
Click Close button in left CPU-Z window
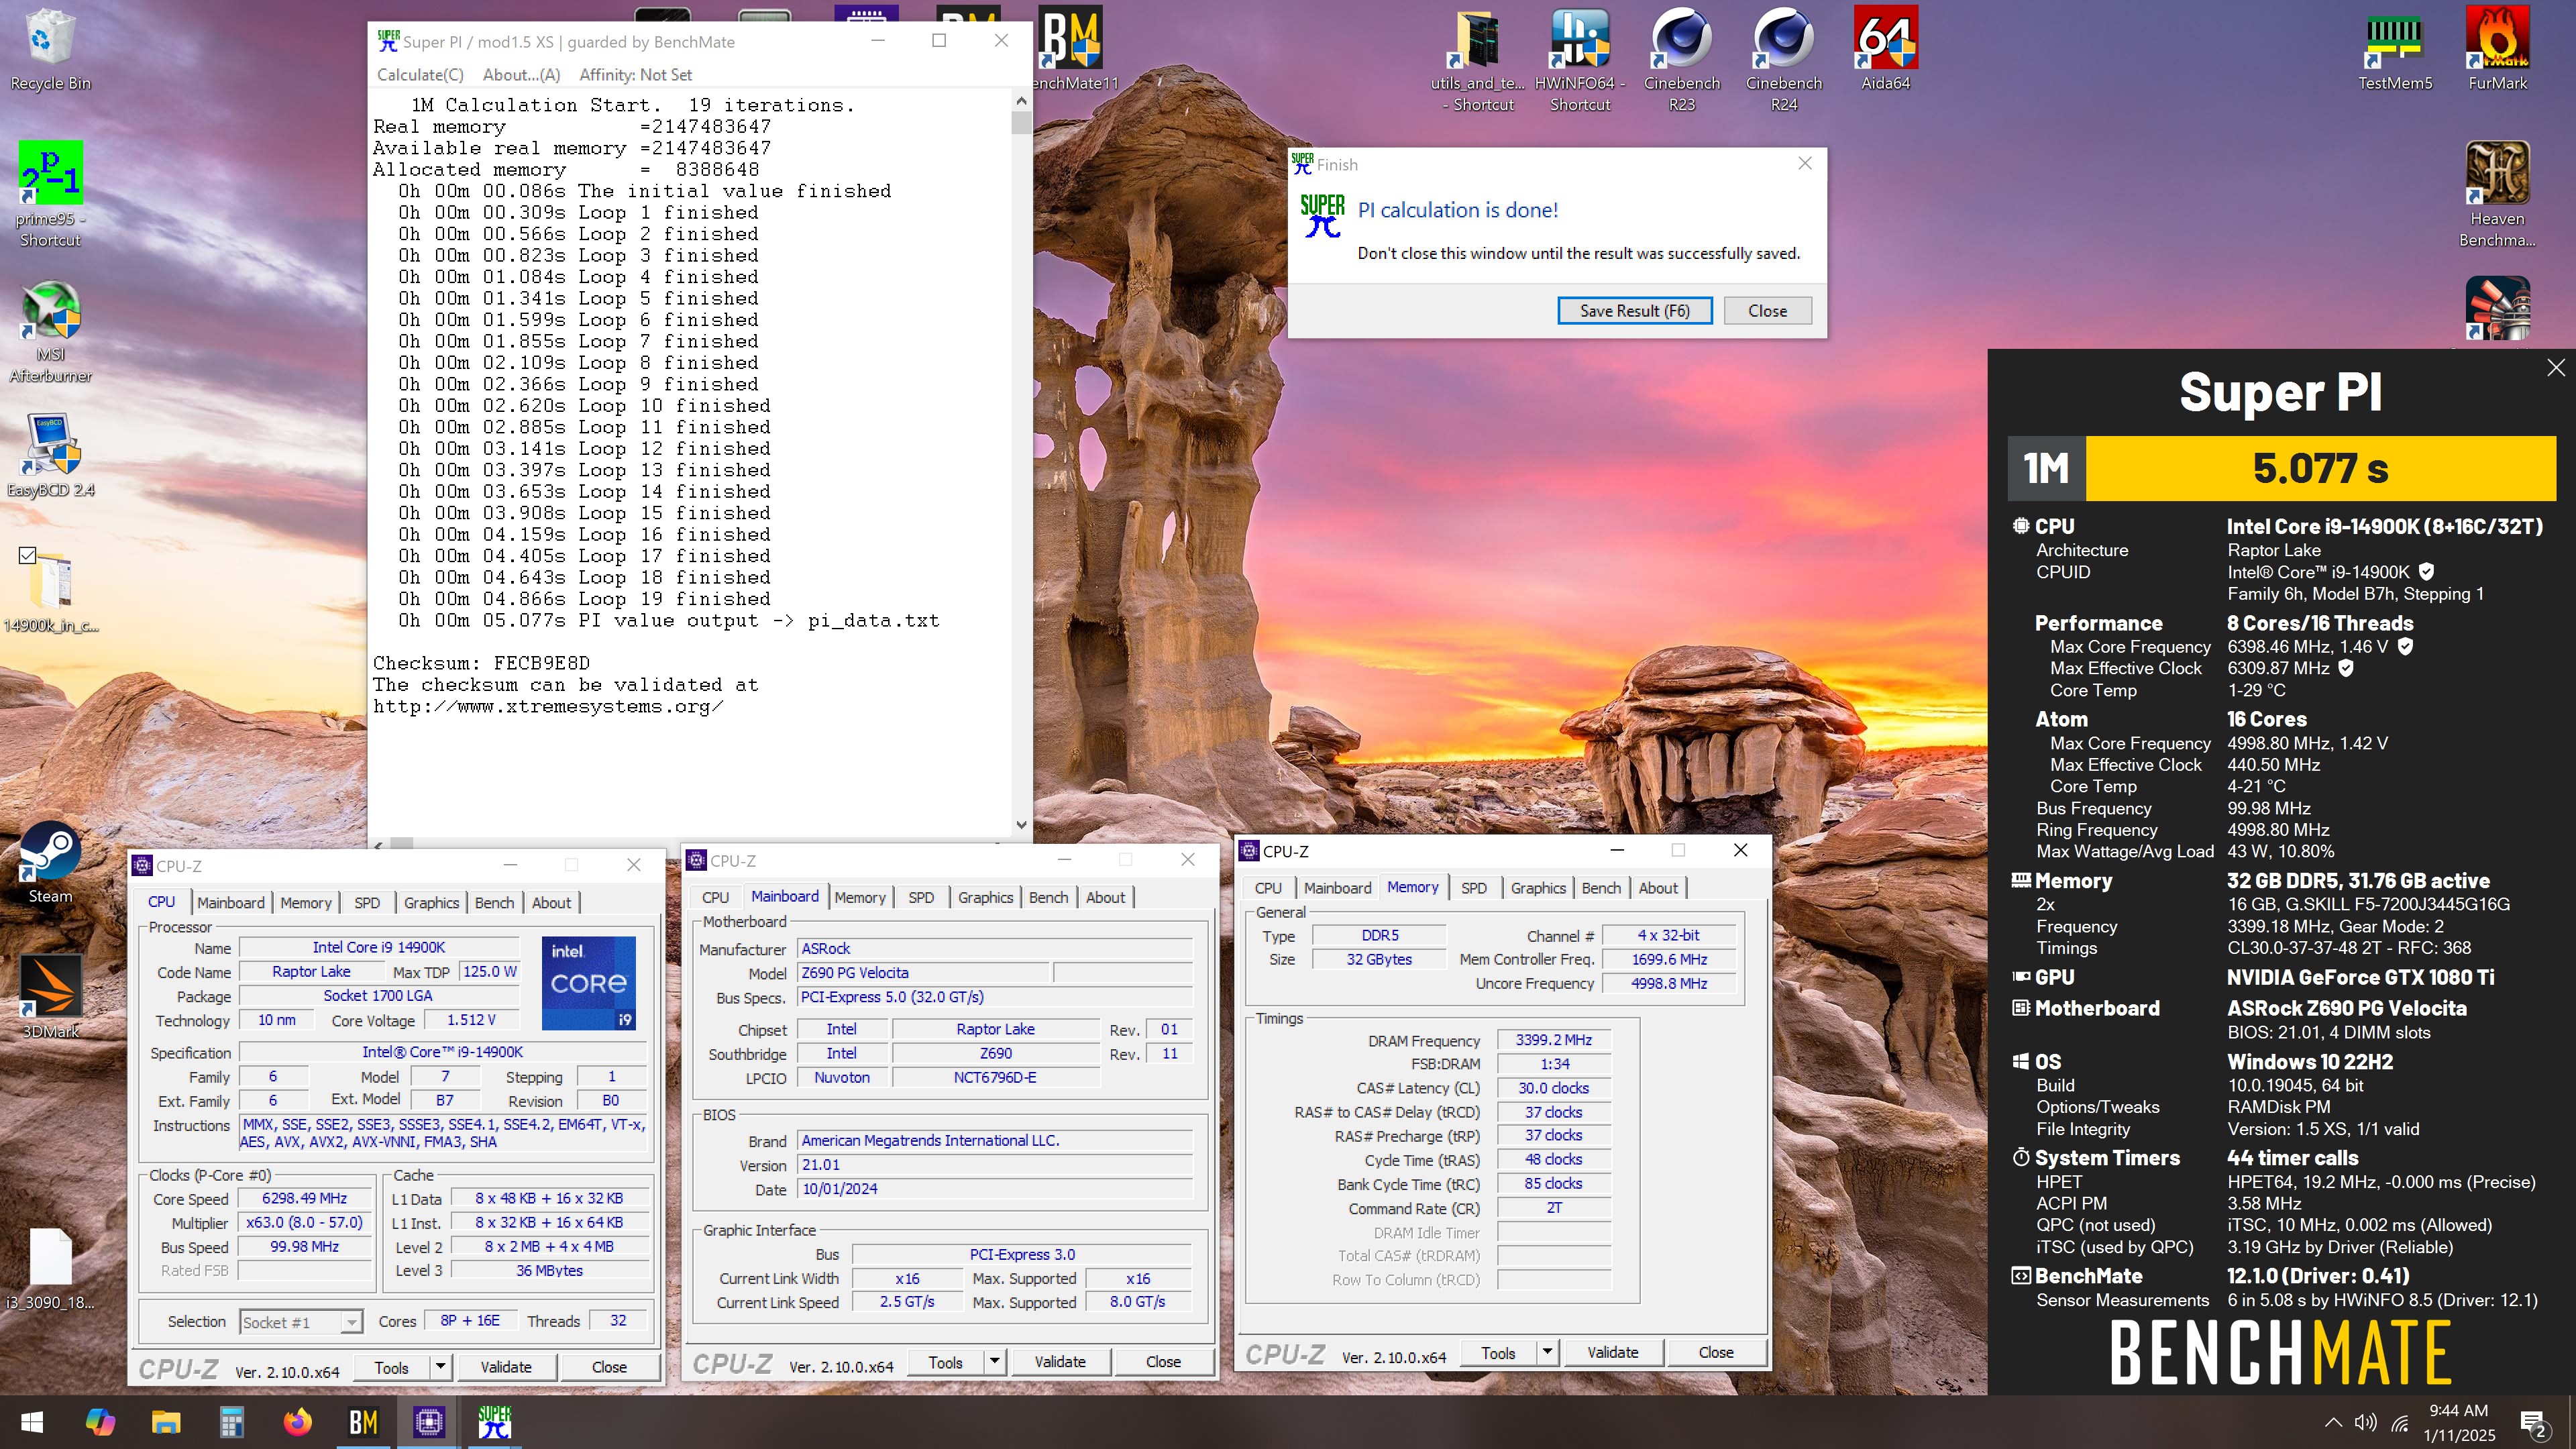[609, 1367]
